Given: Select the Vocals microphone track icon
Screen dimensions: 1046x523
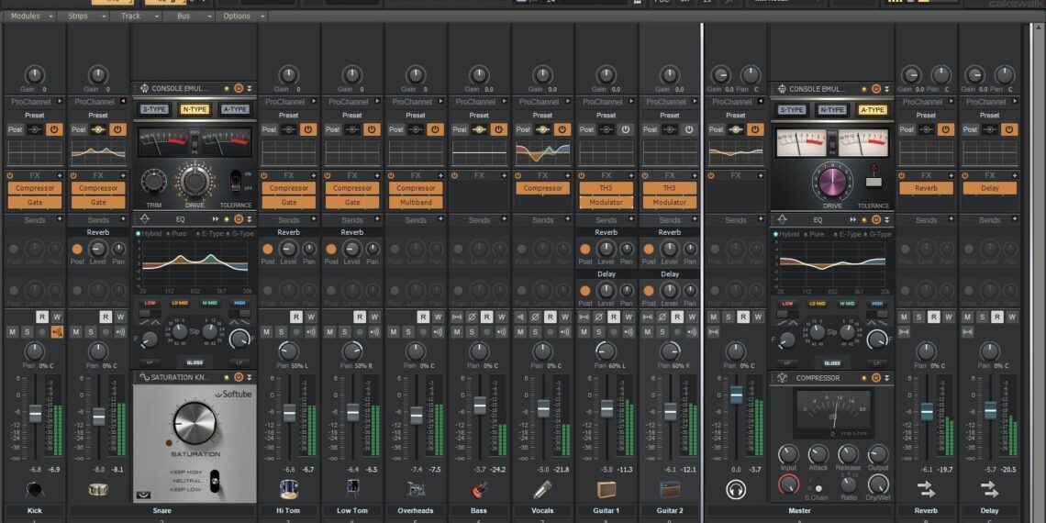Looking at the screenshot, I should [x=542, y=489].
